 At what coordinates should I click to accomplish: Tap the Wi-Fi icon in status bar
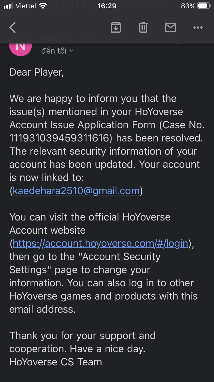pos(43,6)
